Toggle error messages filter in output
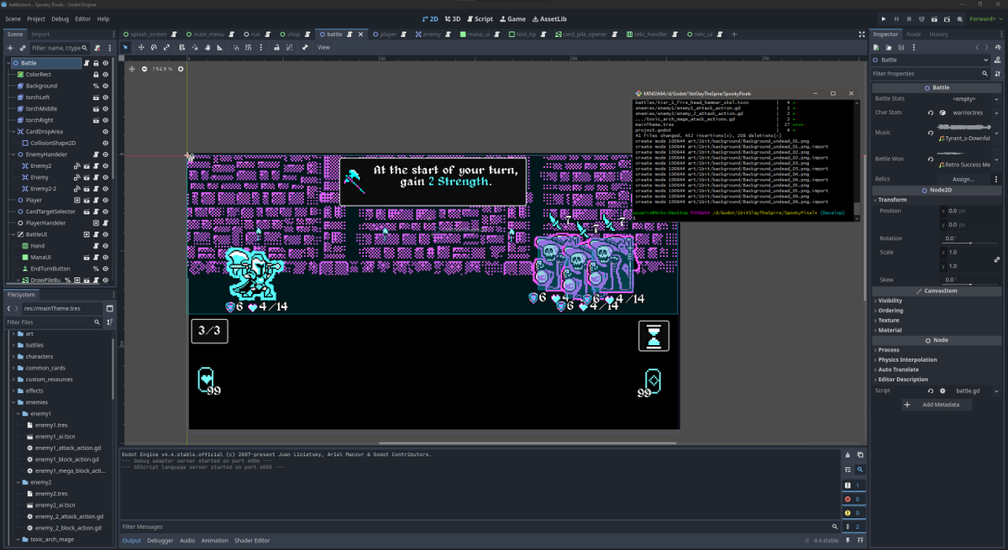Viewport: 1008px width, 550px height. [x=853, y=499]
